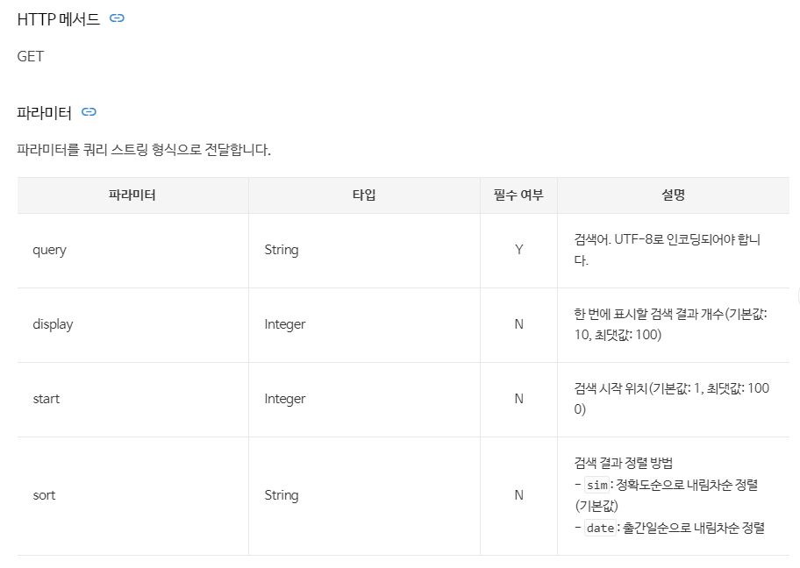
Task: Click the 파라미터 column header
Action: pos(132,195)
